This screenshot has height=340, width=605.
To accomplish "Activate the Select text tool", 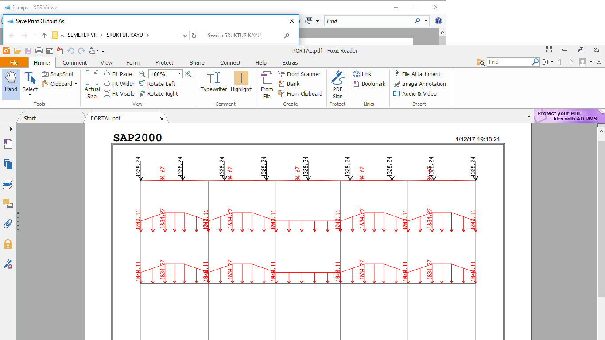I will [30, 83].
